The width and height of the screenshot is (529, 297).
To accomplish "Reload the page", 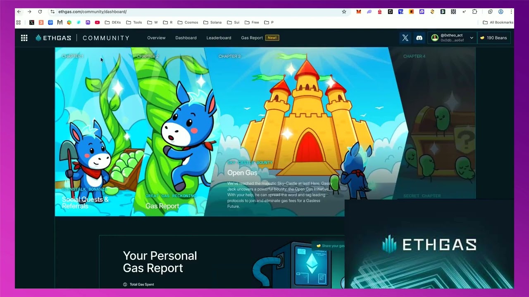I will pos(40,12).
